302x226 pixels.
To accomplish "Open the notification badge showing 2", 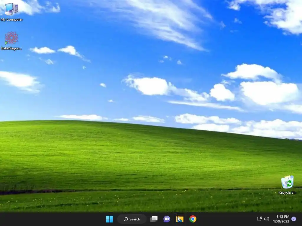I will 294,219.
